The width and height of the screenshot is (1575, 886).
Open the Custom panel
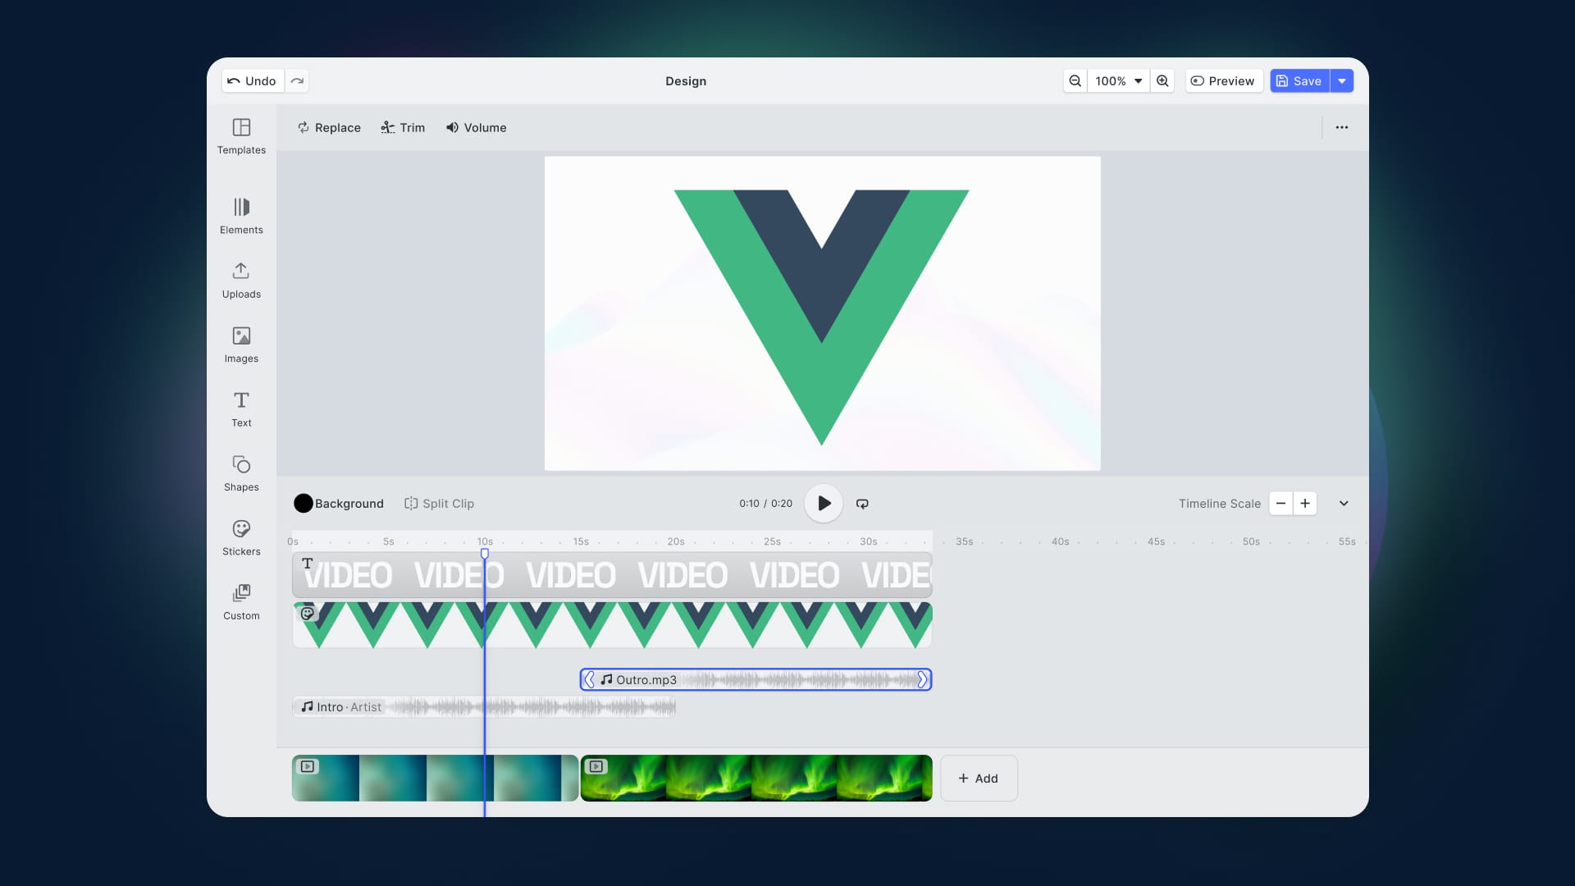pyautogui.click(x=241, y=602)
